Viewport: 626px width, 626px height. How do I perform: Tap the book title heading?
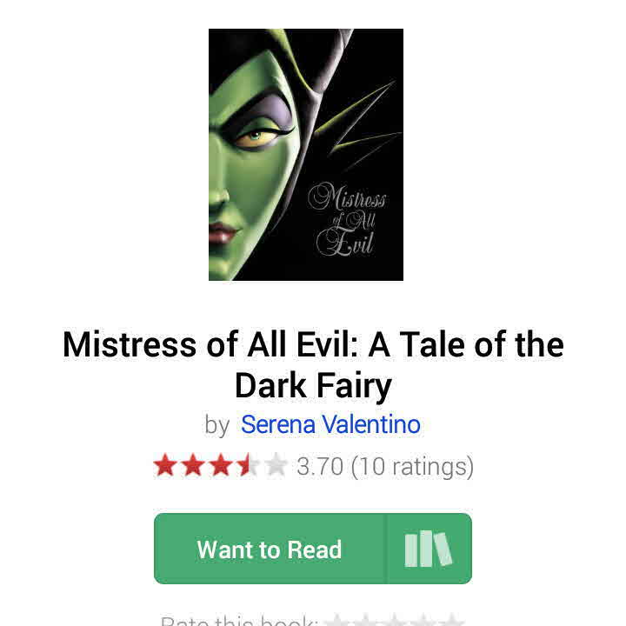(x=313, y=364)
